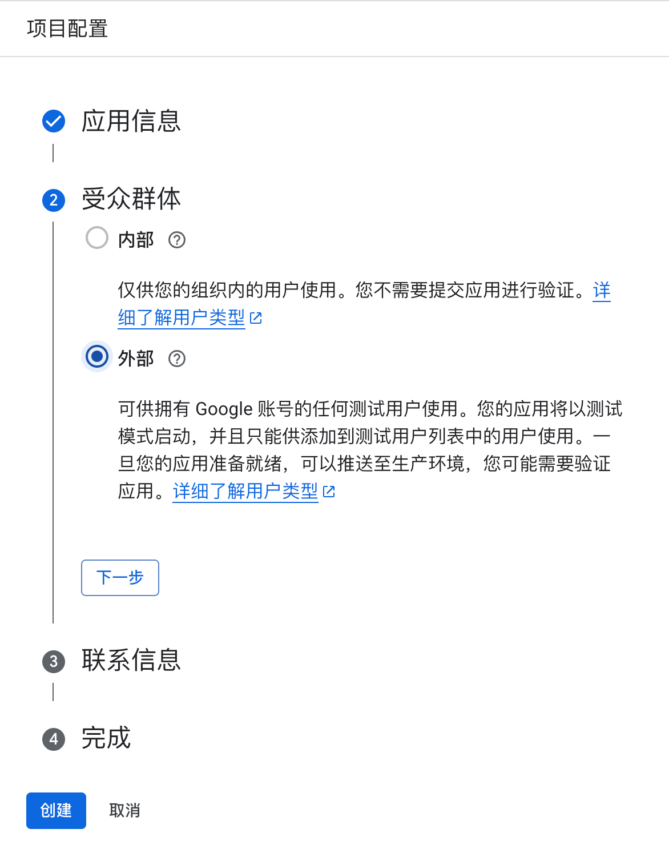The height and width of the screenshot is (845, 669).
Task: Click the 下一步 button
Action: coord(120,578)
